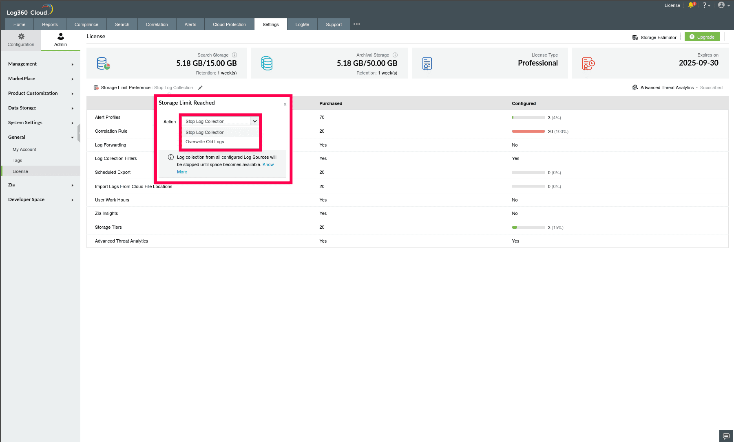Collapse the General menu
The image size is (734, 442).
(x=41, y=137)
